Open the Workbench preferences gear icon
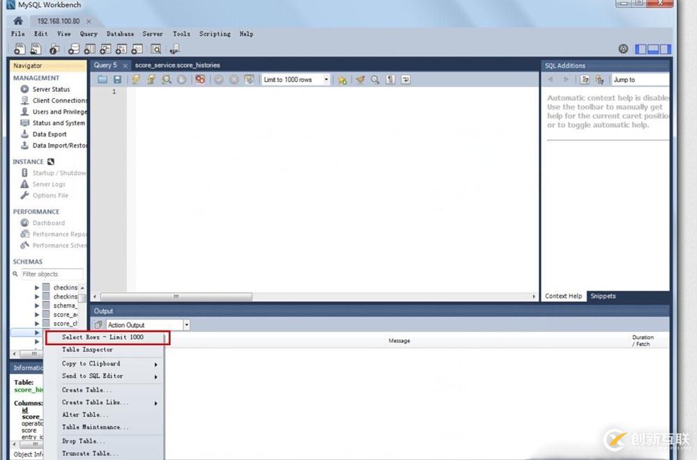The width and height of the screenshot is (697, 460). click(x=623, y=49)
